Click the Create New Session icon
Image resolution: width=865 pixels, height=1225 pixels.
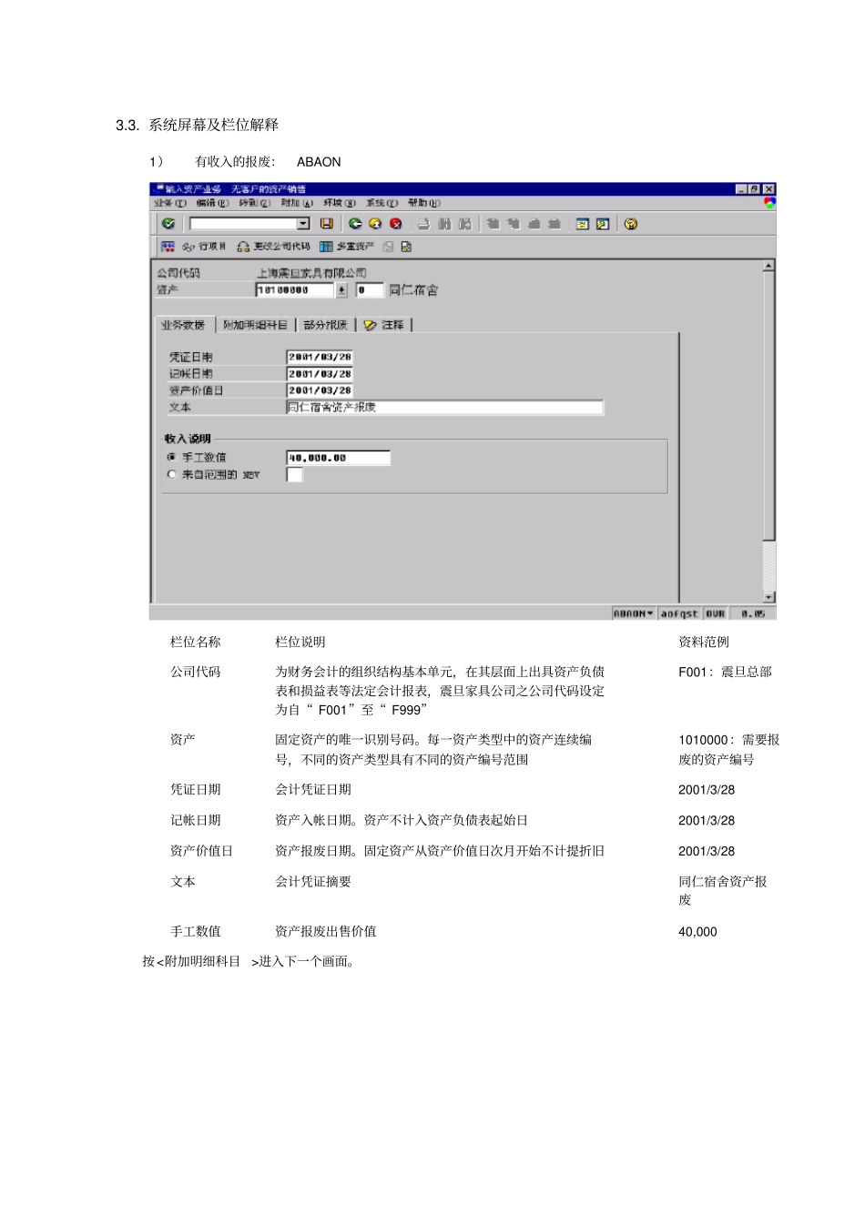(583, 224)
